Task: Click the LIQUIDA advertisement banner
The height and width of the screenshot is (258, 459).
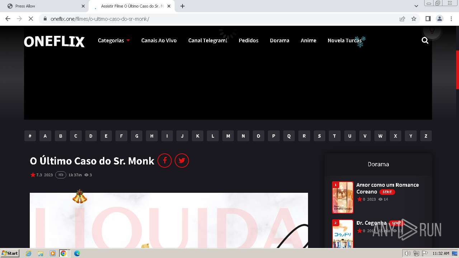Action: pos(169,220)
